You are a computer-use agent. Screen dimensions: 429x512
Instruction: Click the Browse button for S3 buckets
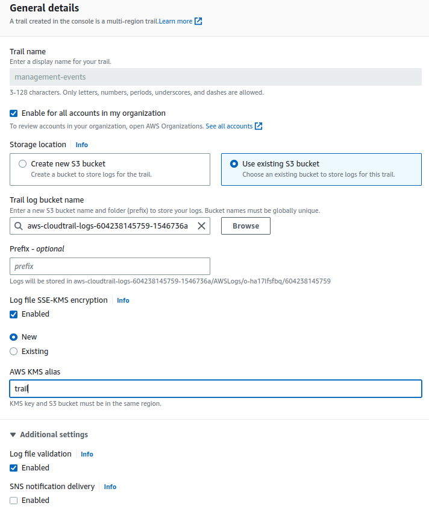click(245, 226)
